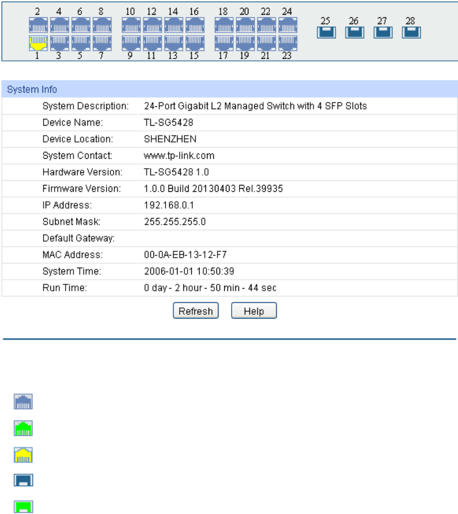The width and height of the screenshot is (458, 514).
Task: Select port 19 icon
Action: (245, 43)
